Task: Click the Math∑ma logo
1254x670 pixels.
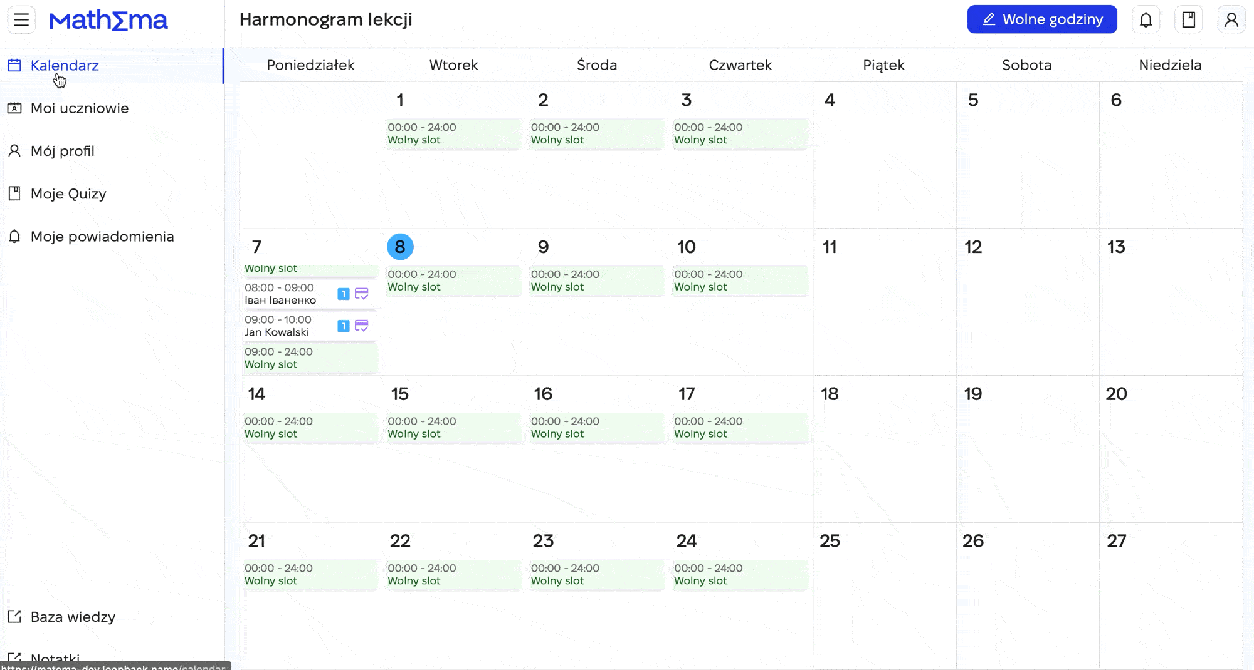Action: click(108, 20)
